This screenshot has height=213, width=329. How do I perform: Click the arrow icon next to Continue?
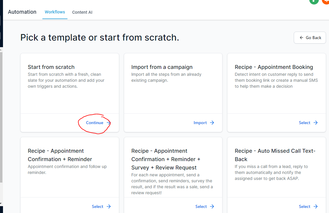108,123
